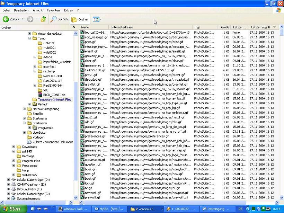Open the Suchen search tool
284x213 pixels.
pos(59,19)
